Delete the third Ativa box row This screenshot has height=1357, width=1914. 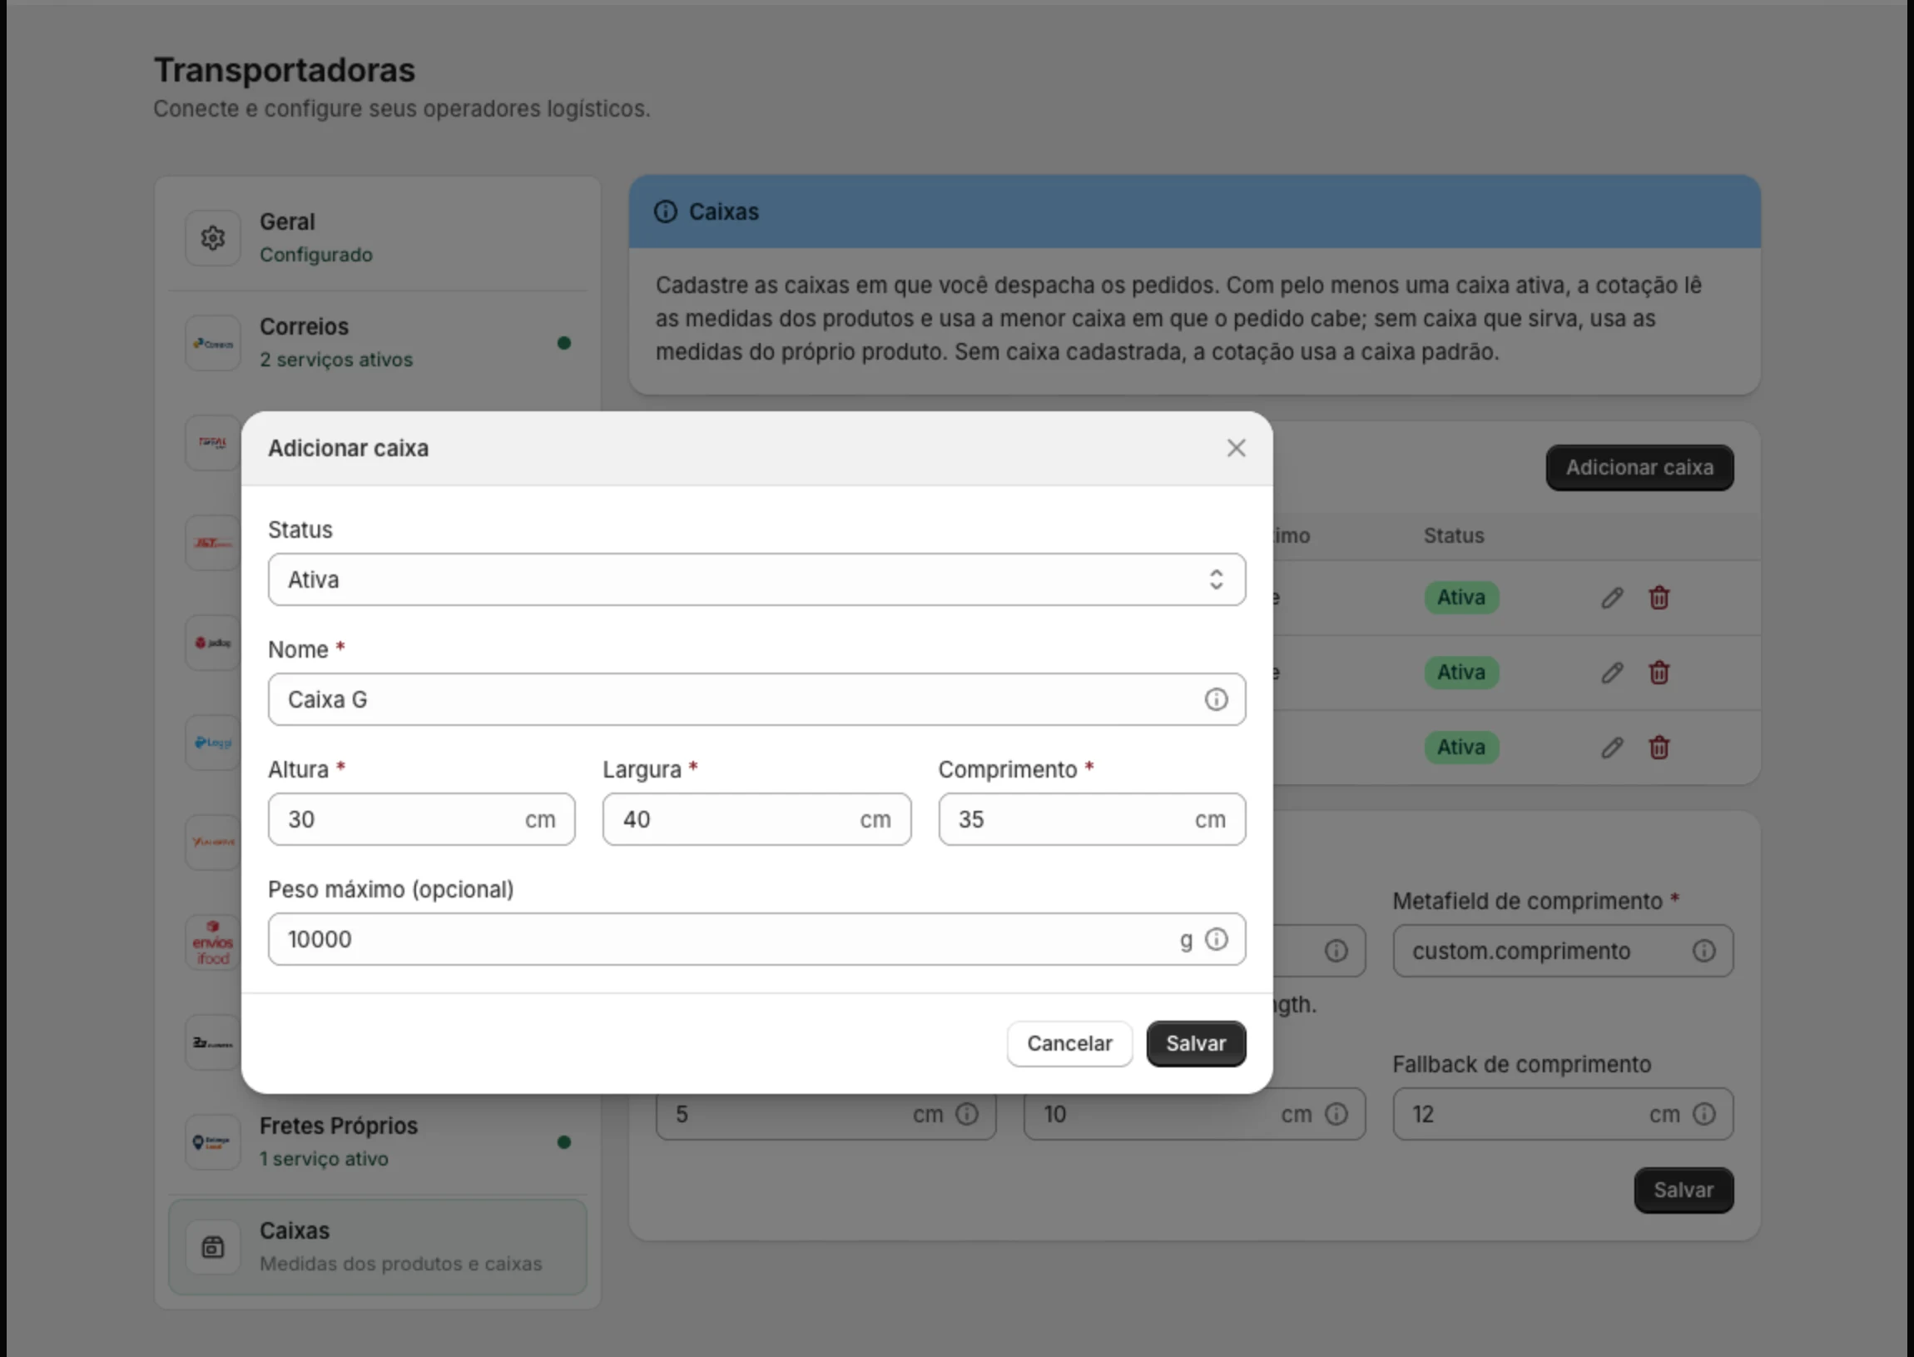tap(1659, 747)
